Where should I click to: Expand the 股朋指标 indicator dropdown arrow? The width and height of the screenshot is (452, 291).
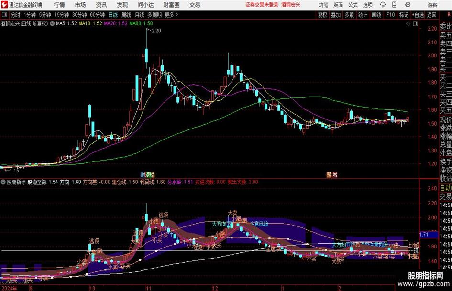tap(3, 182)
